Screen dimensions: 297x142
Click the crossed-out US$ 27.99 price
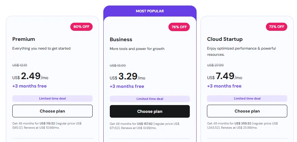[215, 65]
